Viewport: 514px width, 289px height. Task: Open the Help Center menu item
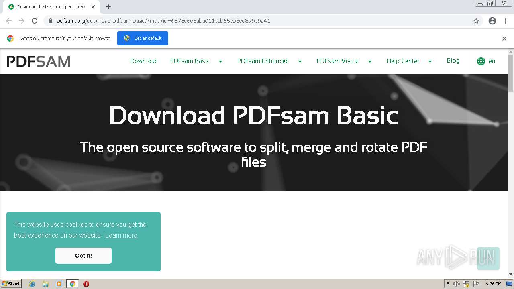(x=403, y=61)
